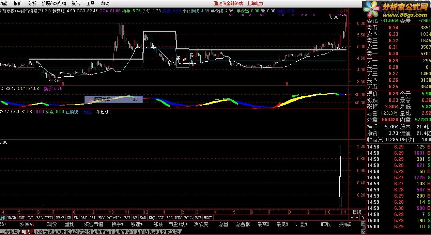The image size is (431, 235).
Task: Click the 买一 bid price 6.29
Action: pos(393,61)
